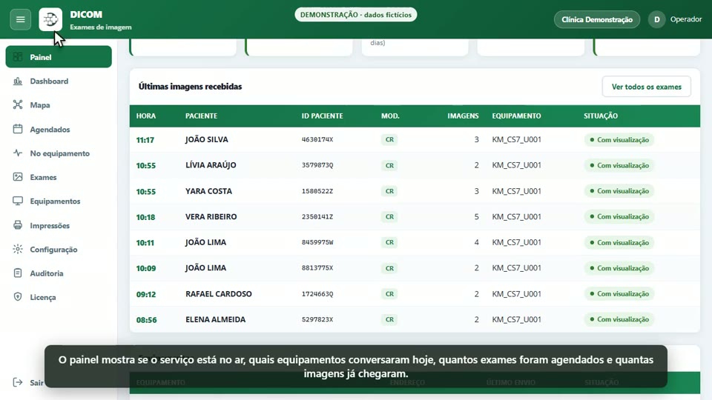Select patient JOÃO SILVA
This screenshot has width=712, height=400.
207,140
